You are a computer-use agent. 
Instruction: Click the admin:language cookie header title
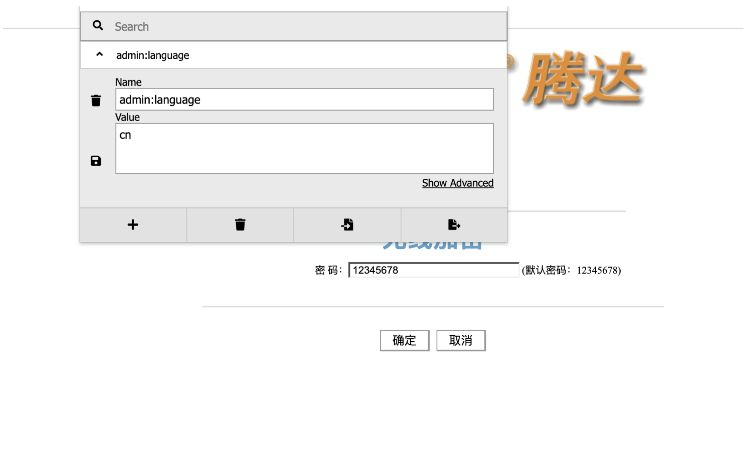153,55
